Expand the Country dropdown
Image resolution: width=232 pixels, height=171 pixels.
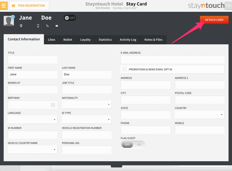[200, 115]
